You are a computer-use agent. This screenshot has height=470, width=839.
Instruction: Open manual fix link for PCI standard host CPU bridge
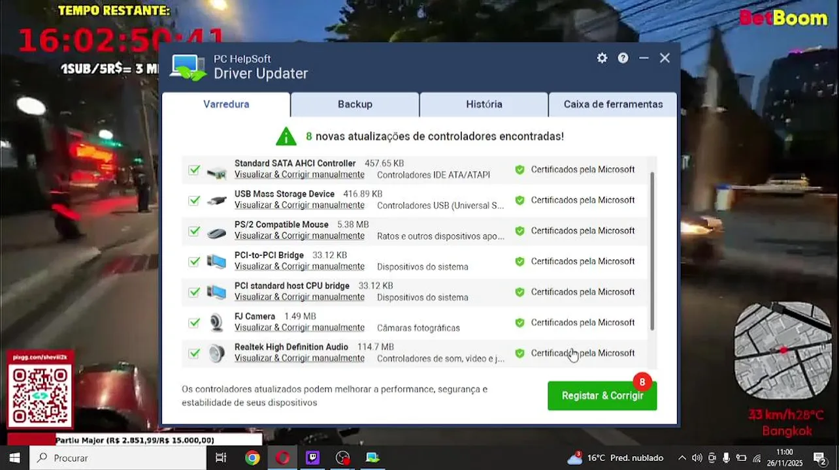point(299,298)
